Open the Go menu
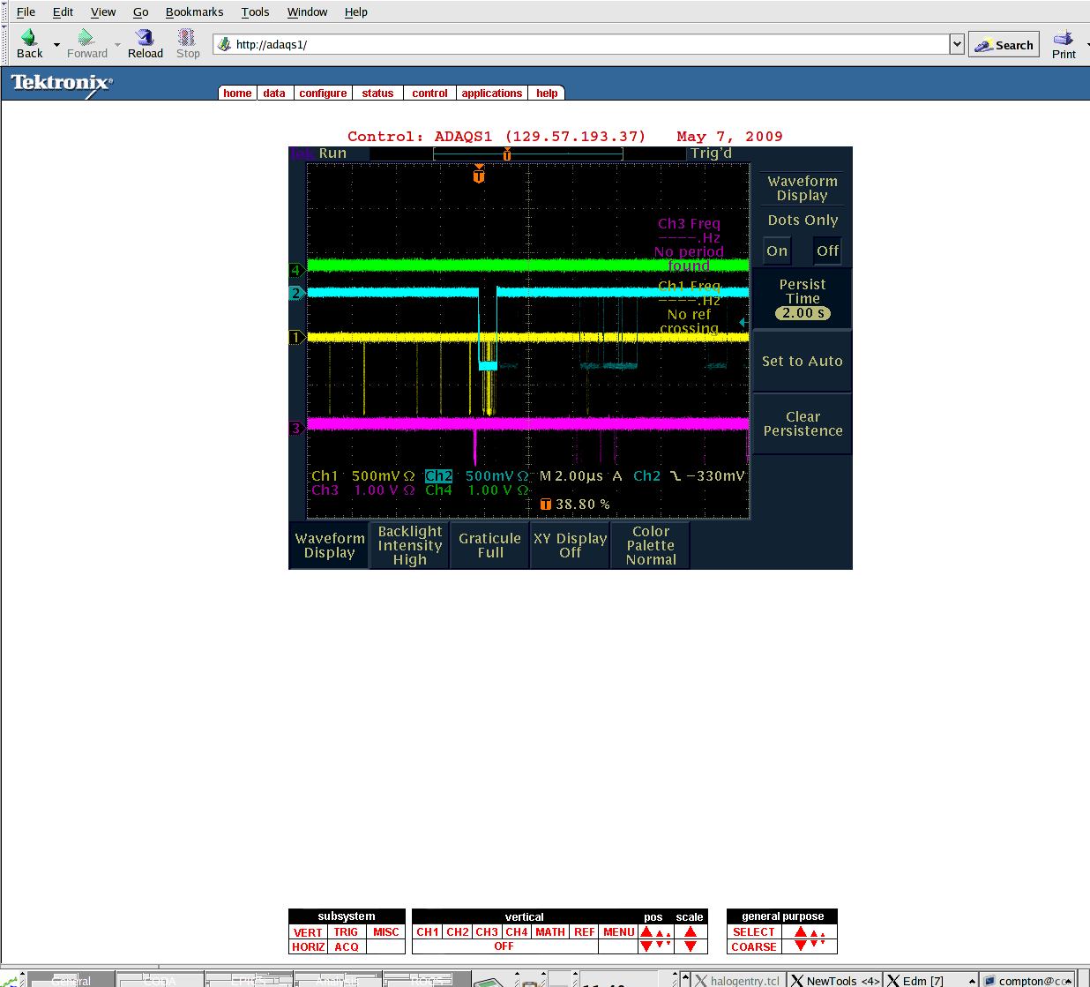Image resolution: width=1090 pixels, height=987 pixels. coord(140,11)
